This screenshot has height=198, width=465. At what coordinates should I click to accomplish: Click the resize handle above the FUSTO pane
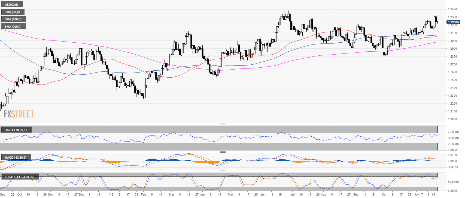(x=223, y=171)
